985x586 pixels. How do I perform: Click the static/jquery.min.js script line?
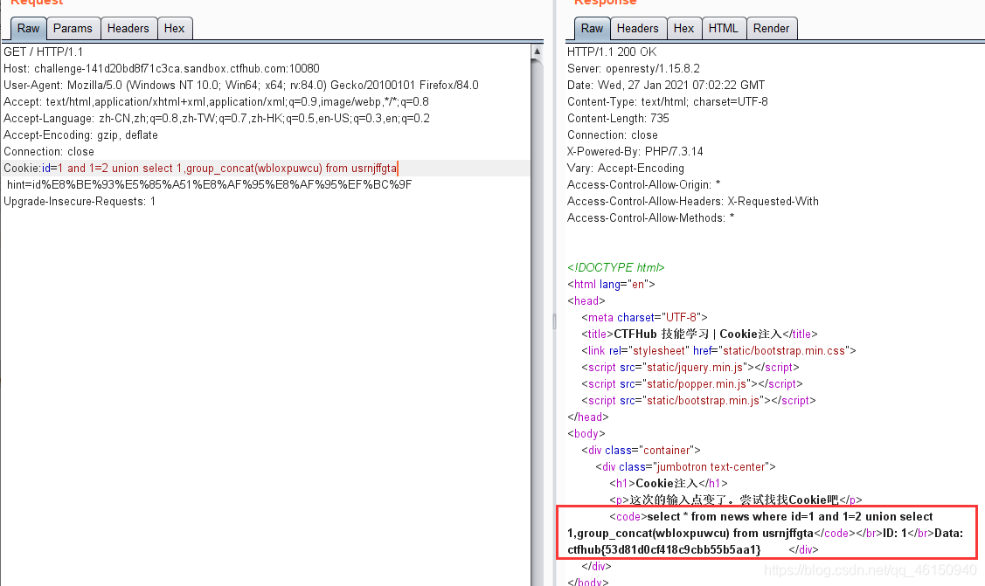pyautogui.click(x=690, y=368)
